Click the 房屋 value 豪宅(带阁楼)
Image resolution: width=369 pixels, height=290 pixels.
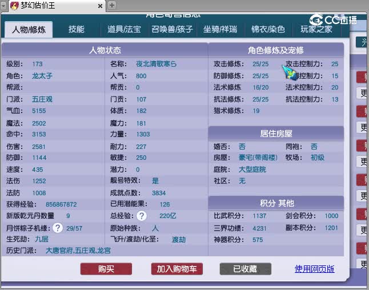pyautogui.click(x=258, y=158)
